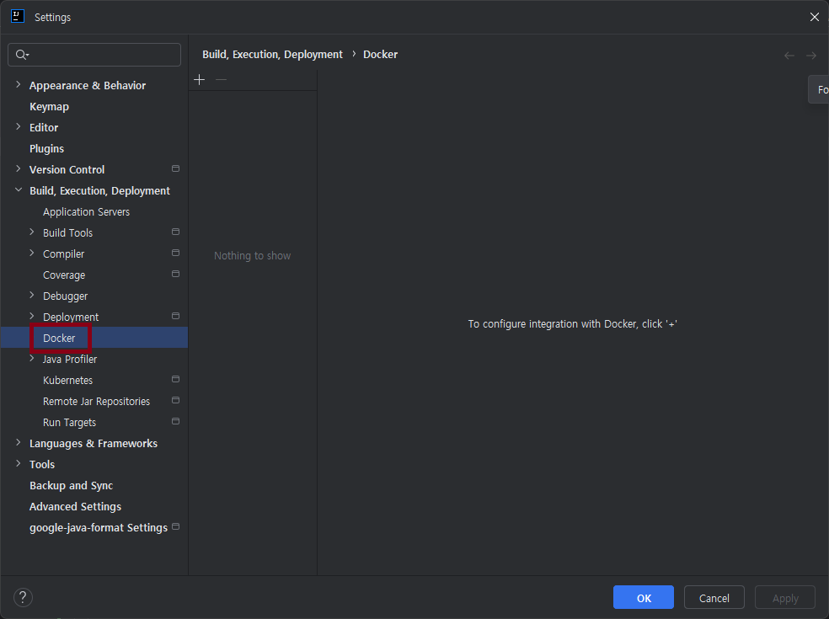Click Build, Execution, Deployment breadcrumb
The image size is (829, 619).
(272, 55)
